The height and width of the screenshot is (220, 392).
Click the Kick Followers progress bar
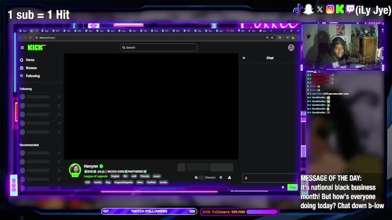pyautogui.click(x=240, y=212)
